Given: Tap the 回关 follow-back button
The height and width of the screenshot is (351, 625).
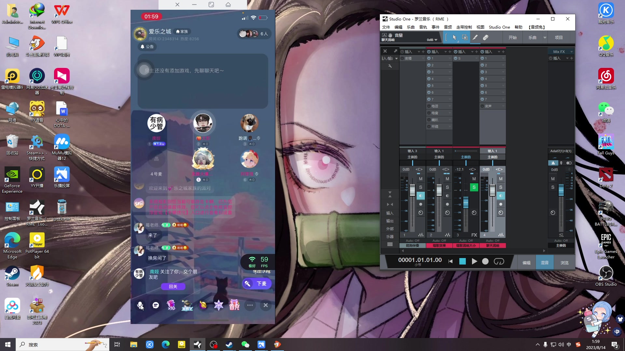Looking at the screenshot, I should click(x=173, y=286).
